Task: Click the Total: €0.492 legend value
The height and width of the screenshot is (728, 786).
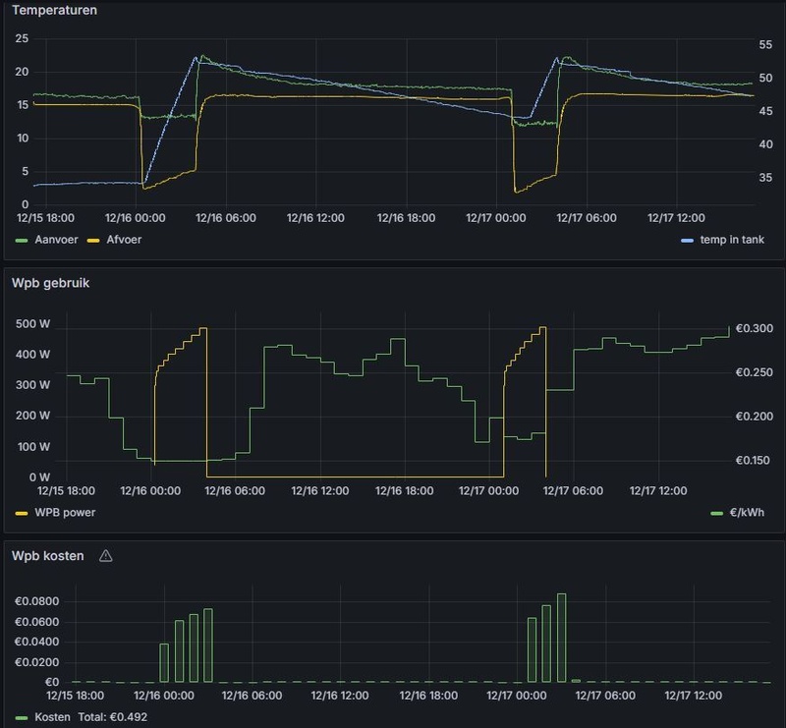Action: tap(113, 717)
